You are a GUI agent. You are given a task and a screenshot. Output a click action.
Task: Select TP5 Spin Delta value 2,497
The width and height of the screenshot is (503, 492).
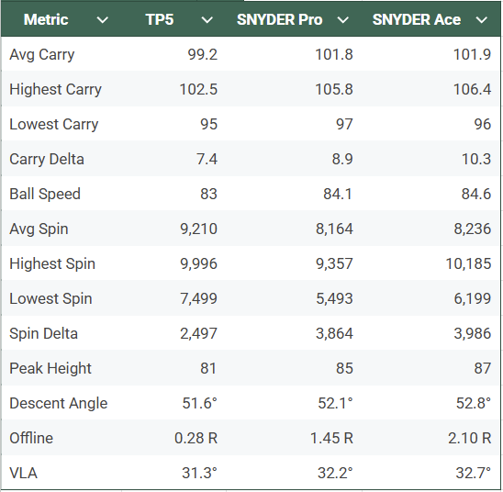(198, 333)
